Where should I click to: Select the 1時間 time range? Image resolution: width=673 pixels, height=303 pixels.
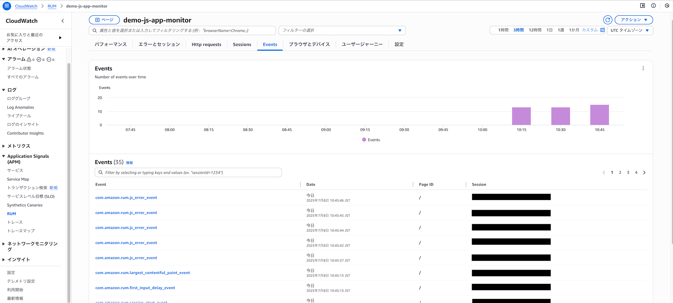(503, 30)
